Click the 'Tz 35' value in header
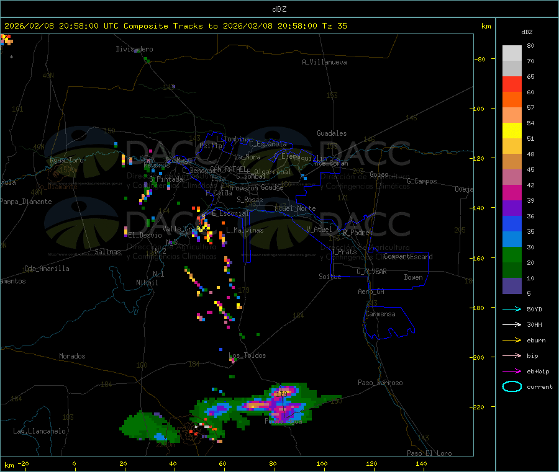Image resolution: width=559 pixels, height=472 pixels. [334, 26]
